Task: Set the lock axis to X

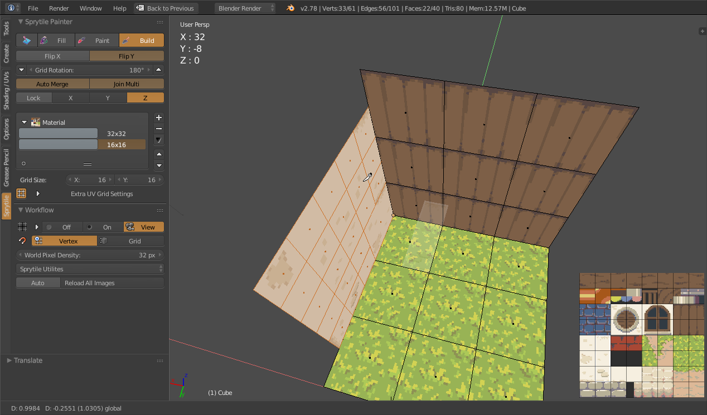Action: (71, 98)
